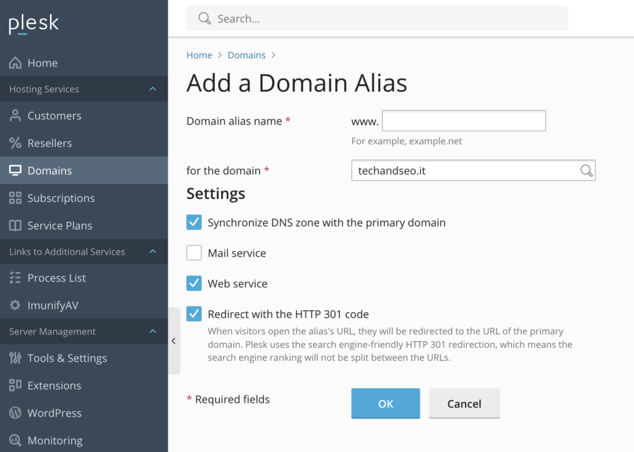Click the 'Links to Additional Services' heading text
The width and height of the screenshot is (634, 452).
point(67,251)
